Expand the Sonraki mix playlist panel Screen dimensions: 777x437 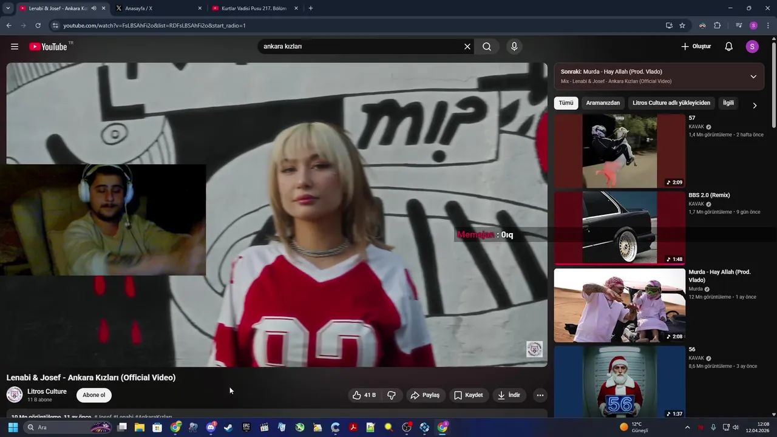pyautogui.click(x=753, y=76)
